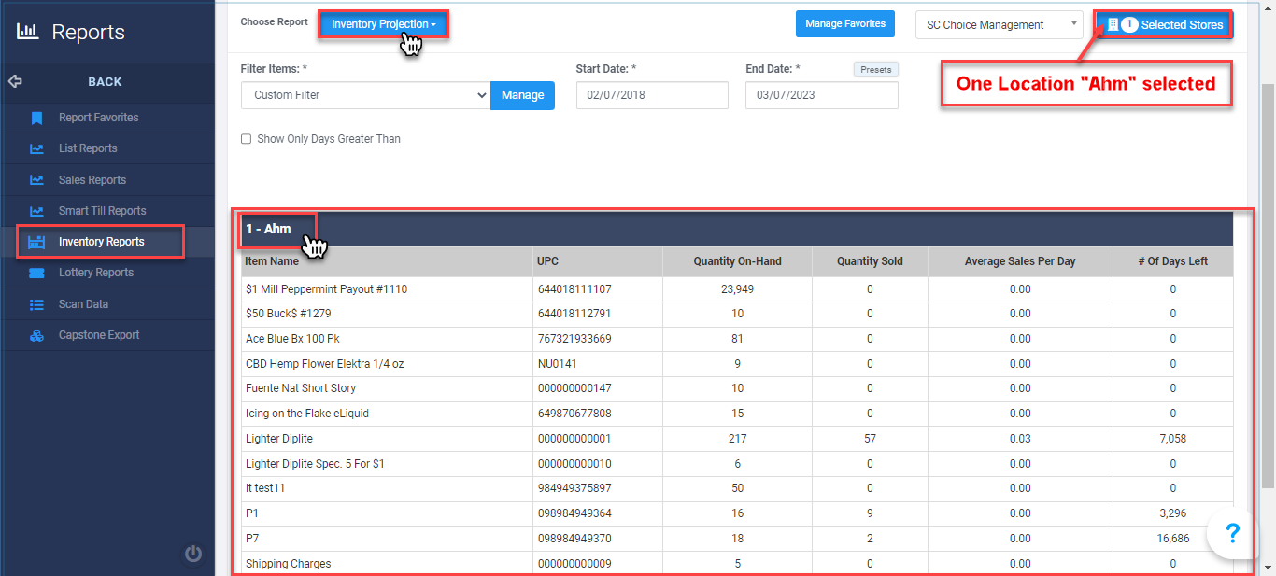Click the Report Favorites bookmark icon
The height and width of the screenshot is (576, 1276).
(37, 118)
